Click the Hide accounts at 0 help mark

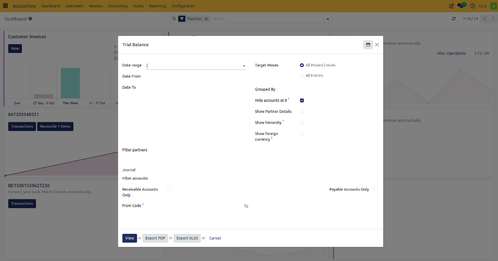coord(289,99)
